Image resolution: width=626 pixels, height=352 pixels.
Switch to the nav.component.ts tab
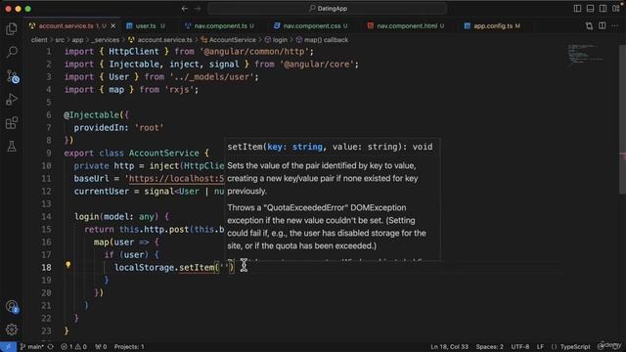(x=219, y=26)
